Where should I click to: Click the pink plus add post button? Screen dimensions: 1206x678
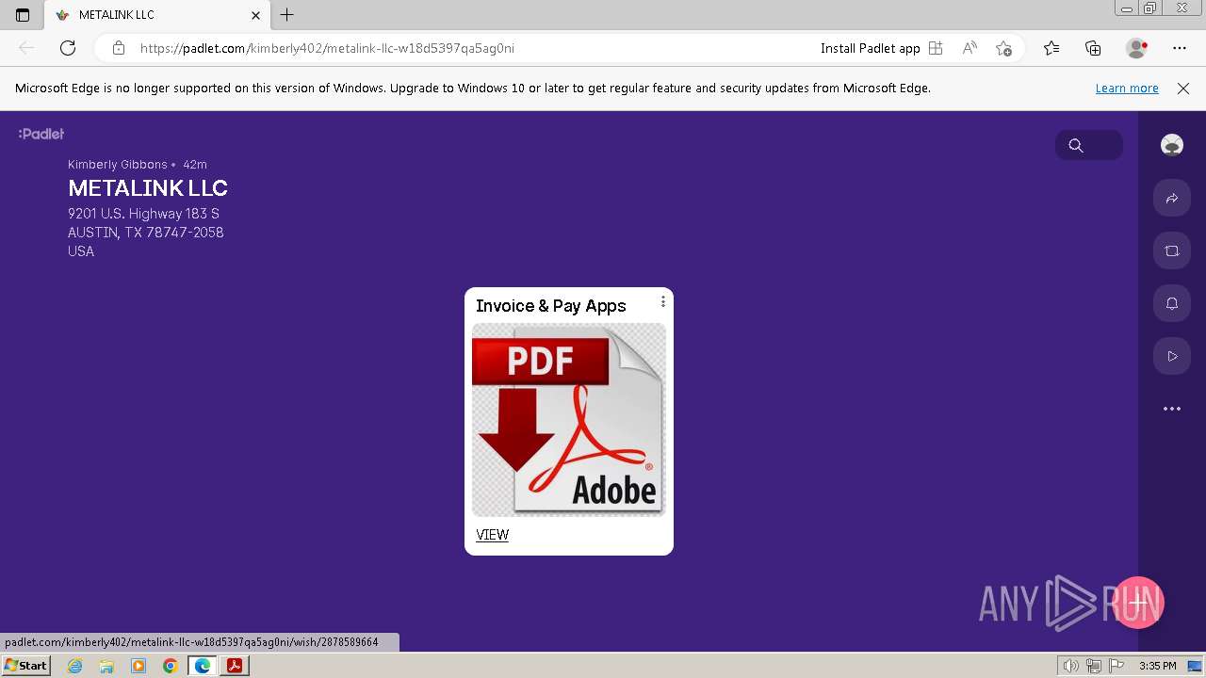(1138, 603)
